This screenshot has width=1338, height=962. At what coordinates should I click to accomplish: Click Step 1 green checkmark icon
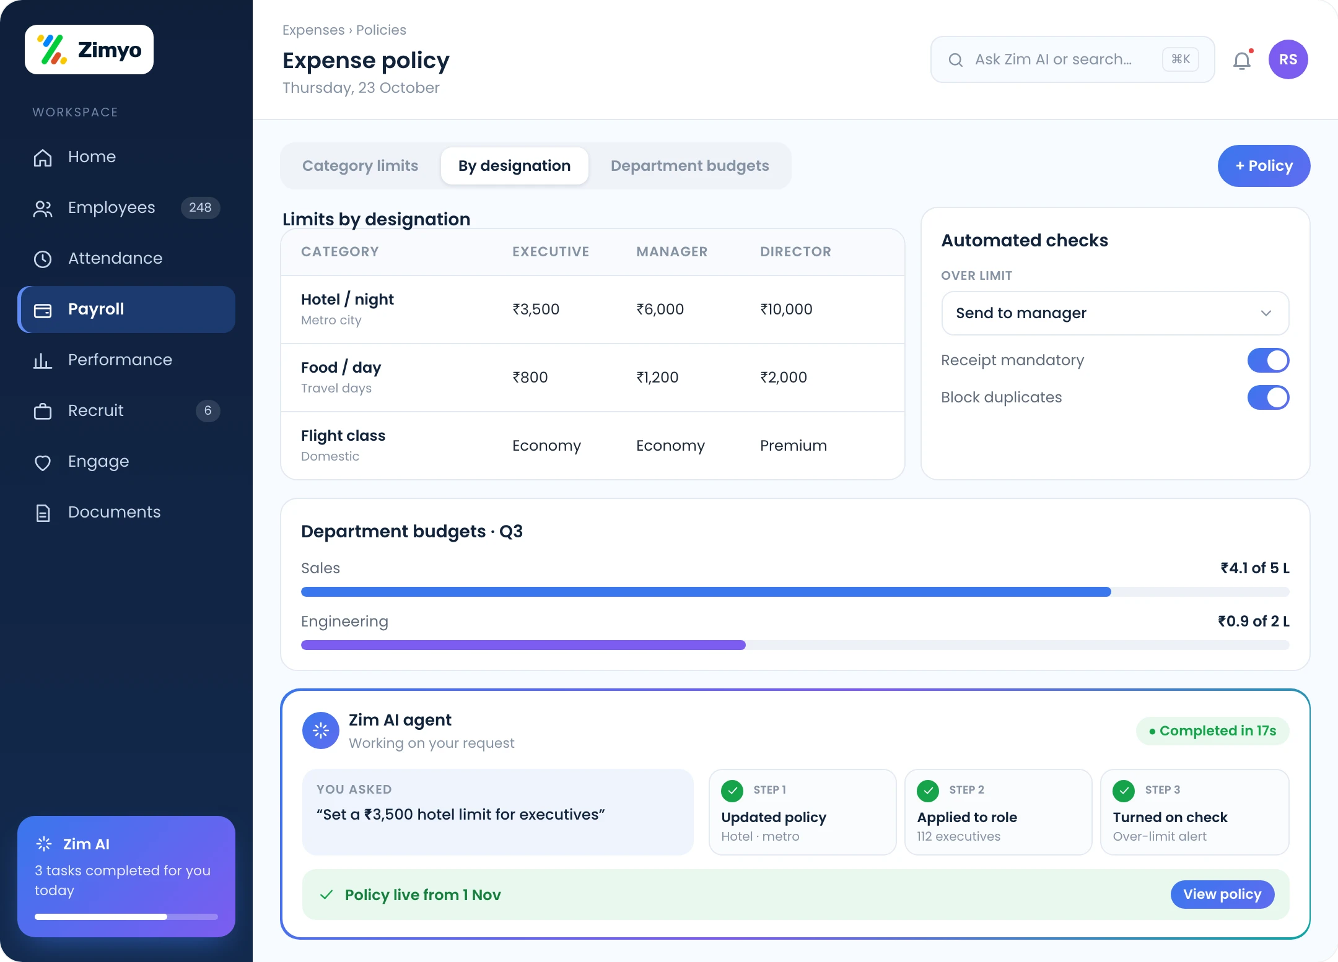click(732, 791)
